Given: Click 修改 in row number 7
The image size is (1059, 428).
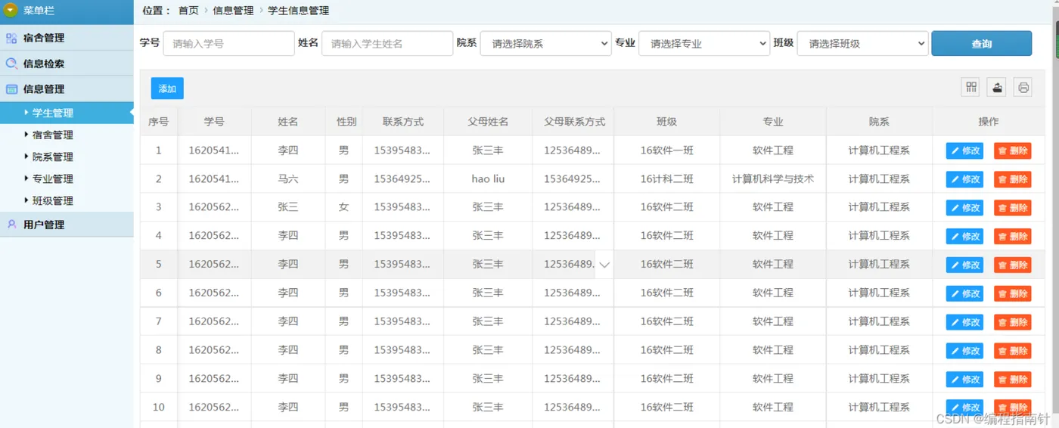Looking at the screenshot, I should click(964, 322).
